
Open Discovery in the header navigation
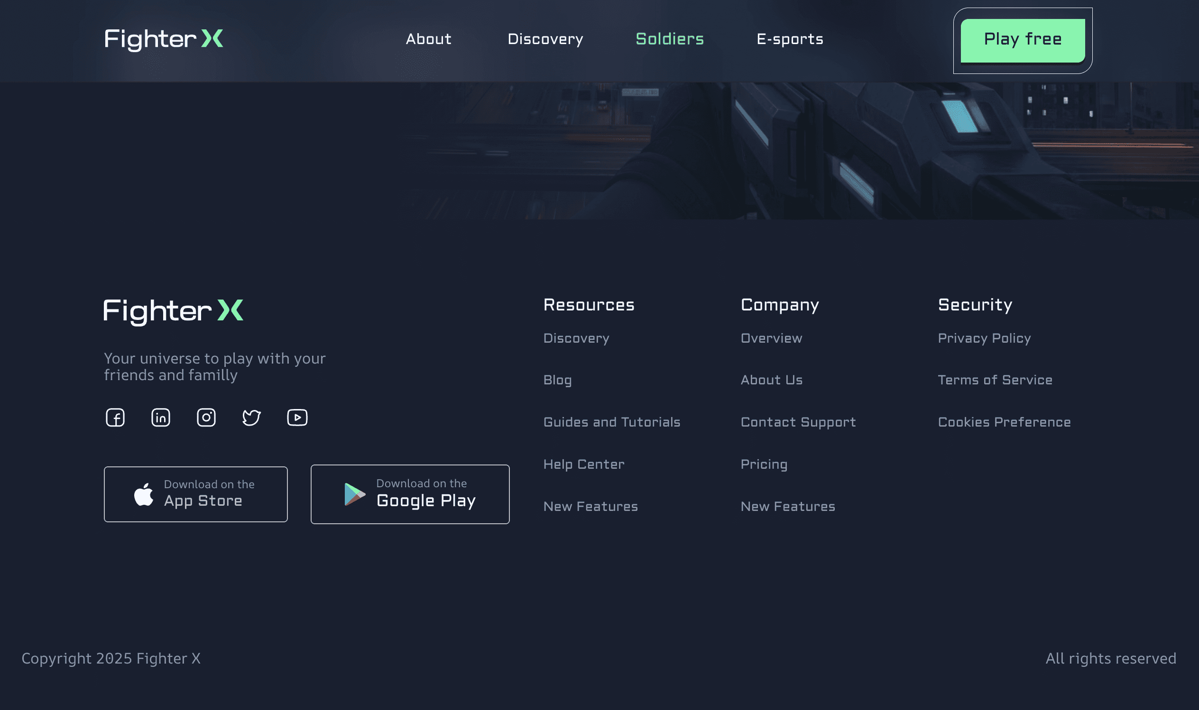click(545, 39)
